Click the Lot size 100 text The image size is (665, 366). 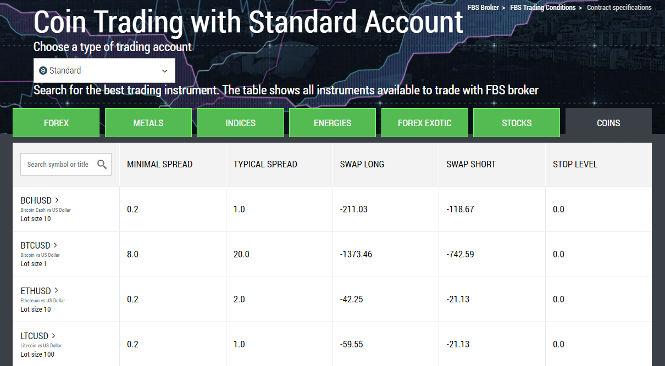pyautogui.click(x=37, y=354)
